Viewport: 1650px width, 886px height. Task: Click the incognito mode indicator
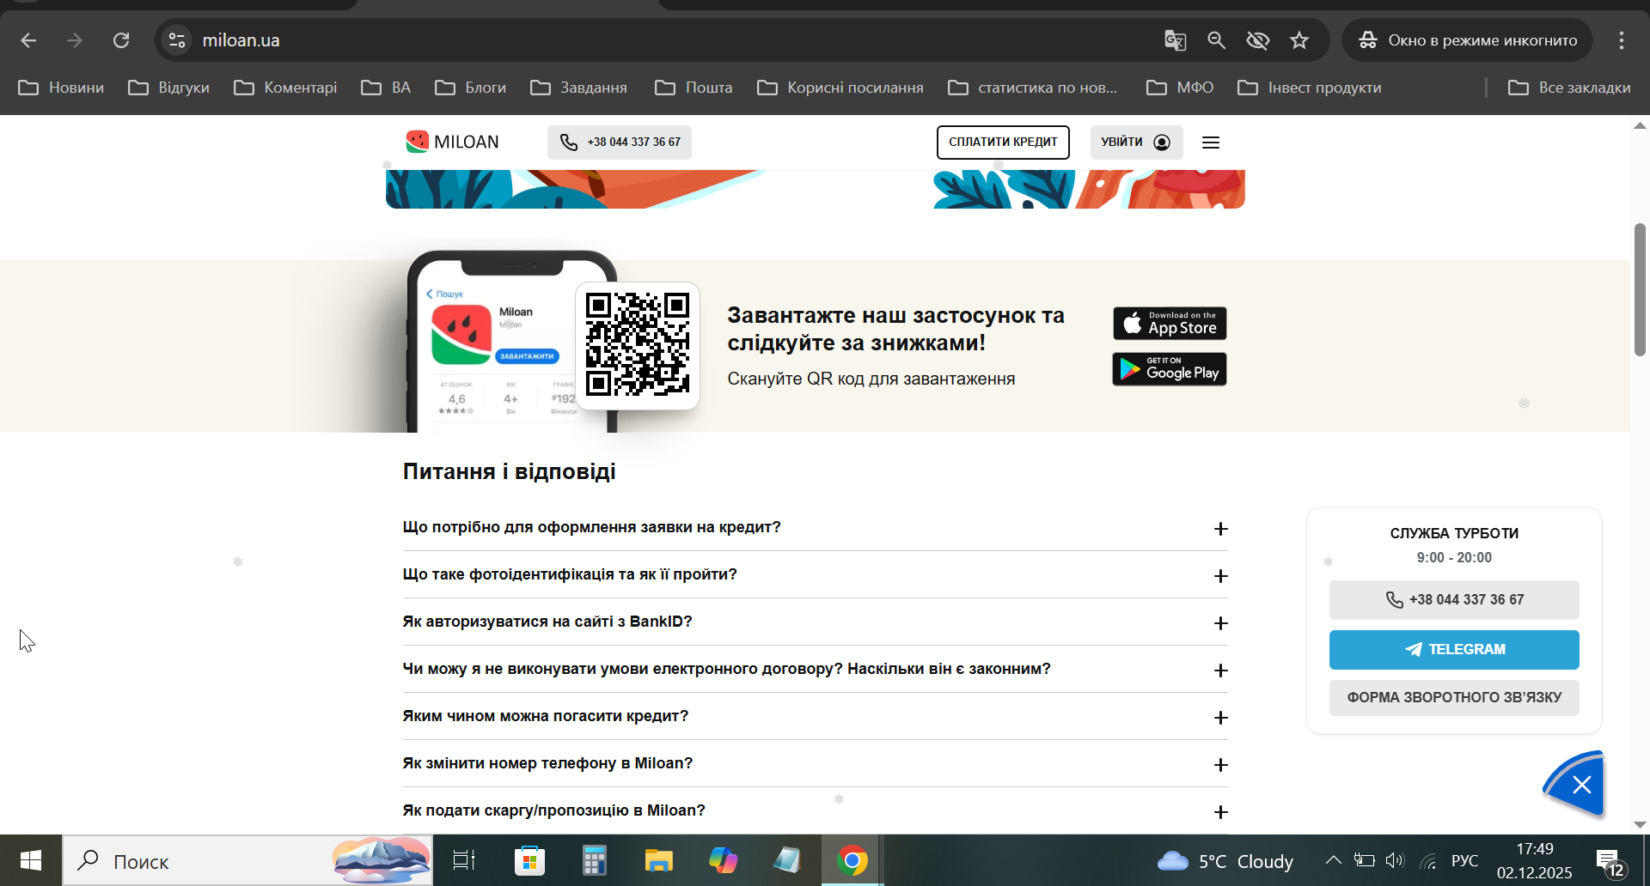point(1467,40)
